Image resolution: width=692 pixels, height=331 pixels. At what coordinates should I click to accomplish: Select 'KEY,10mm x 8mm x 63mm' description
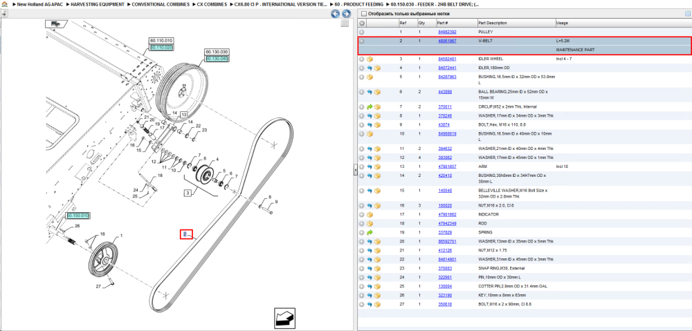(x=504, y=295)
